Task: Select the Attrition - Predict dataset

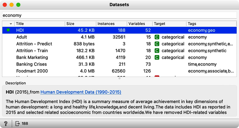Action: (x=119, y=44)
